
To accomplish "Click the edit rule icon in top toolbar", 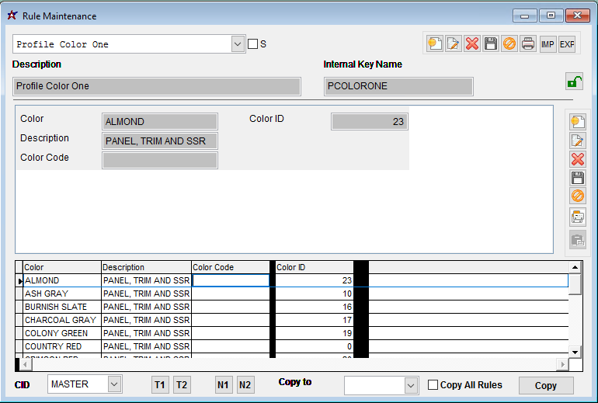I will 454,44.
